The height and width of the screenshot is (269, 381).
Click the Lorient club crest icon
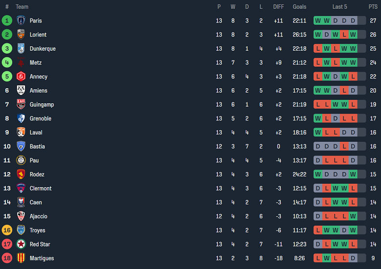click(x=21, y=35)
